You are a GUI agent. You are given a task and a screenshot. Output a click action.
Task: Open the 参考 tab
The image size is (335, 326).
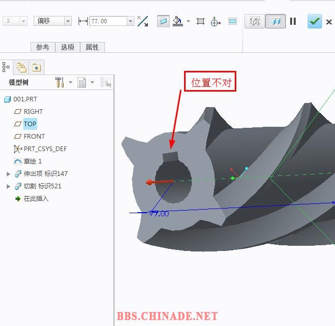42,47
